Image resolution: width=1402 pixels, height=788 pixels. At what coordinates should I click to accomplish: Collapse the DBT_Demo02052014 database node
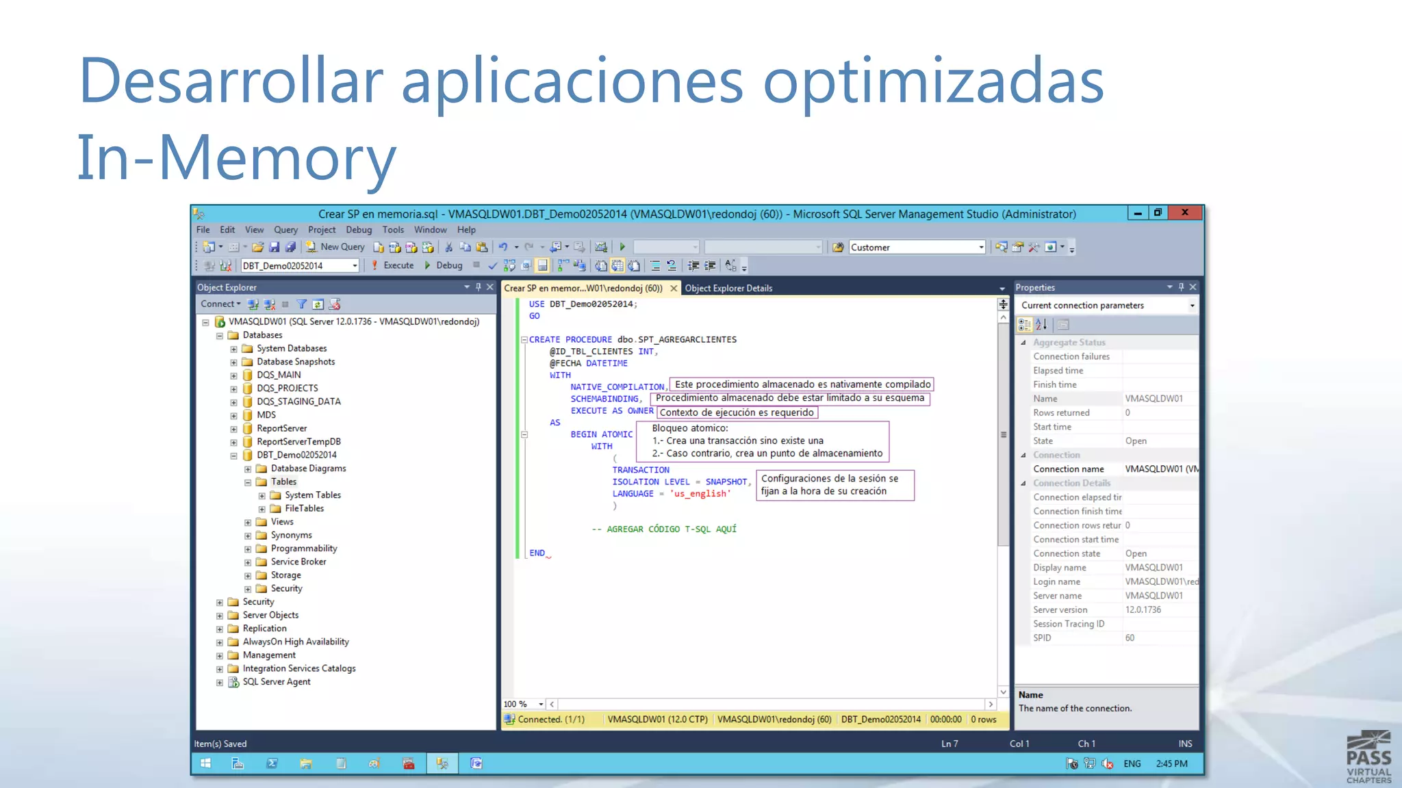coord(233,456)
